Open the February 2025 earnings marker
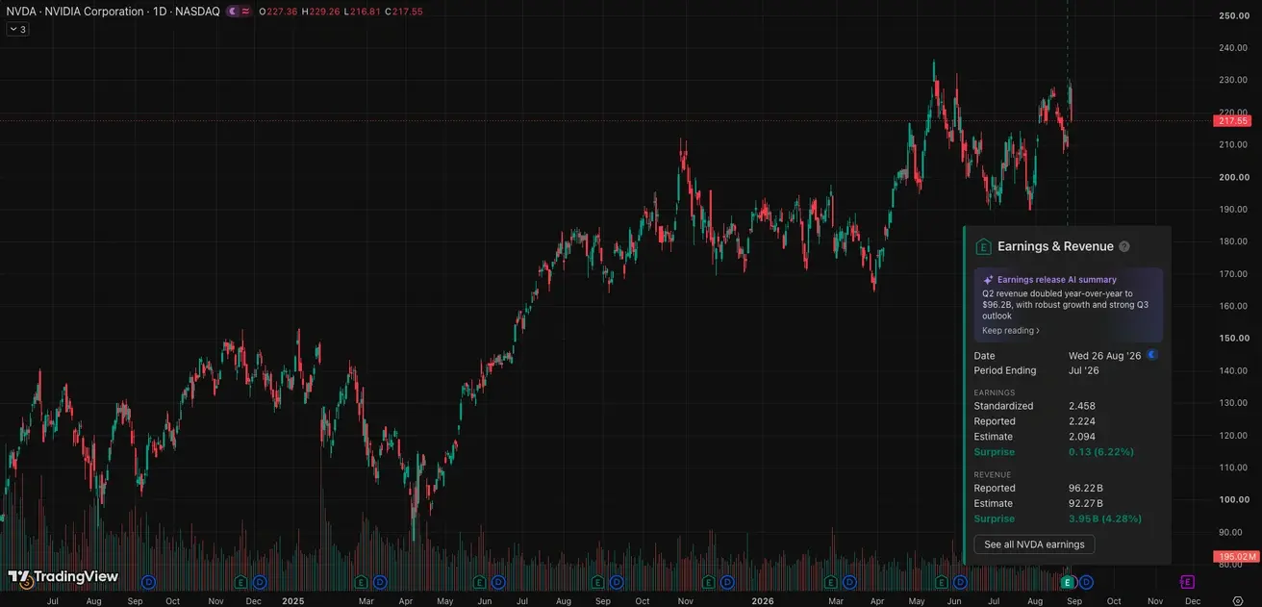Viewport: 1262px width, 607px height. 361,582
